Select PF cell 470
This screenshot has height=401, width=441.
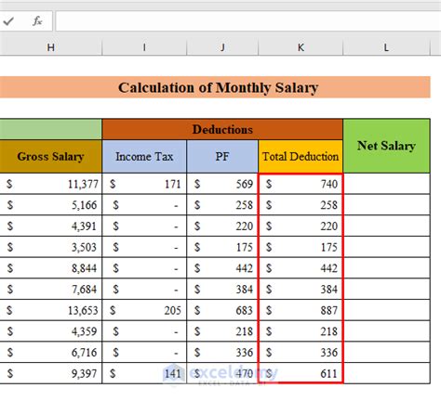(222, 373)
